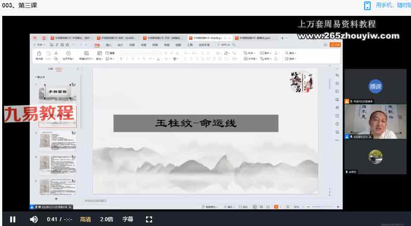Select the 插入 ribbon tab

tap(108, 45)
